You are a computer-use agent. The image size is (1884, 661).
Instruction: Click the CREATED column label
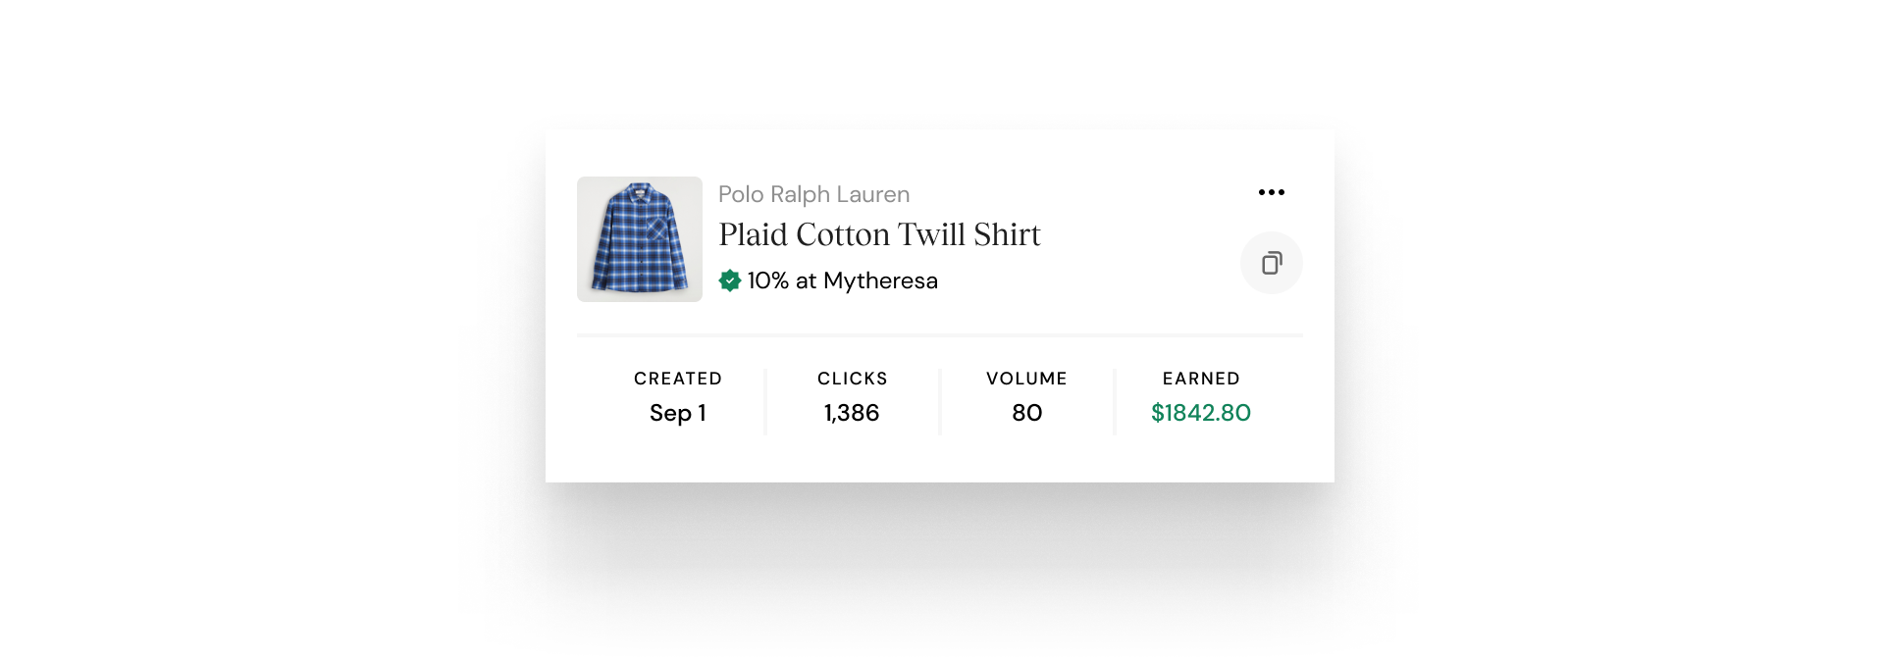[678, 379]
